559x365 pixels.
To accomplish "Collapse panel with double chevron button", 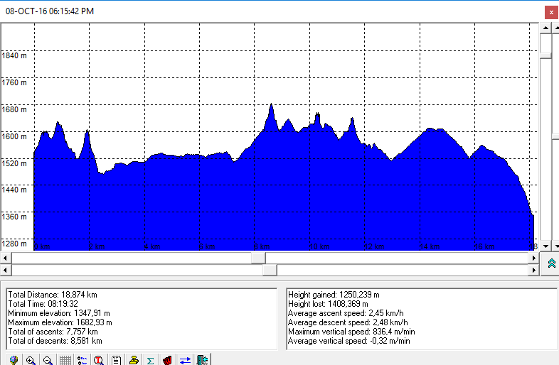I will (x=551, y=263).
